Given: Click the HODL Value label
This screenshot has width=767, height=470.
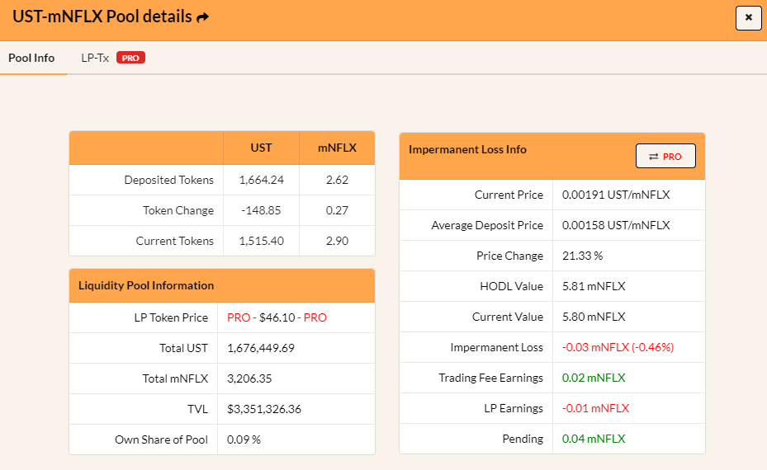Looking at the screenshot, I should 512,286.
